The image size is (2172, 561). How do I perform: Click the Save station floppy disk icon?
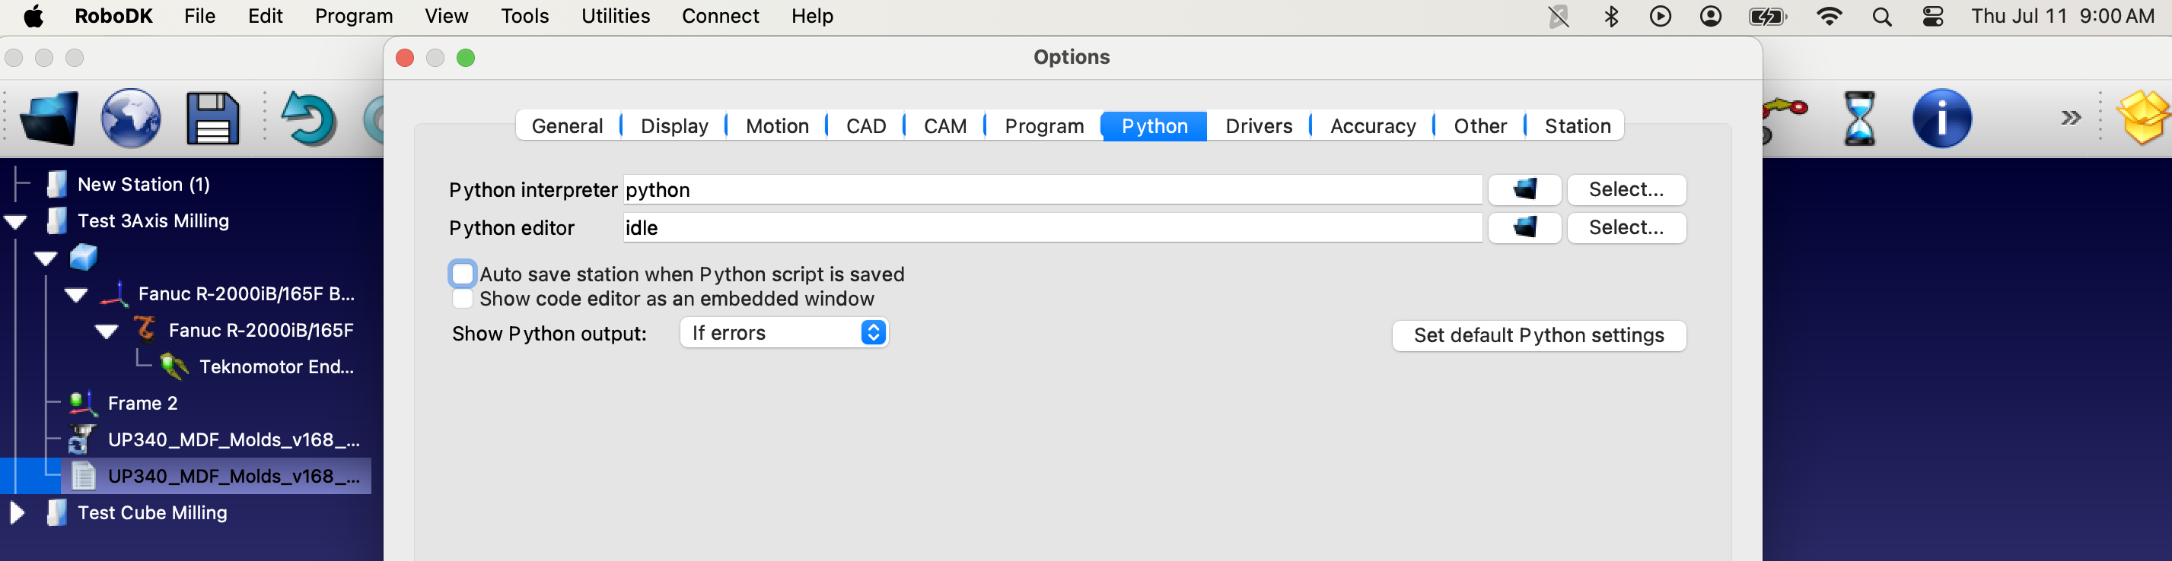pyautogui.click(x=212, y=118)
